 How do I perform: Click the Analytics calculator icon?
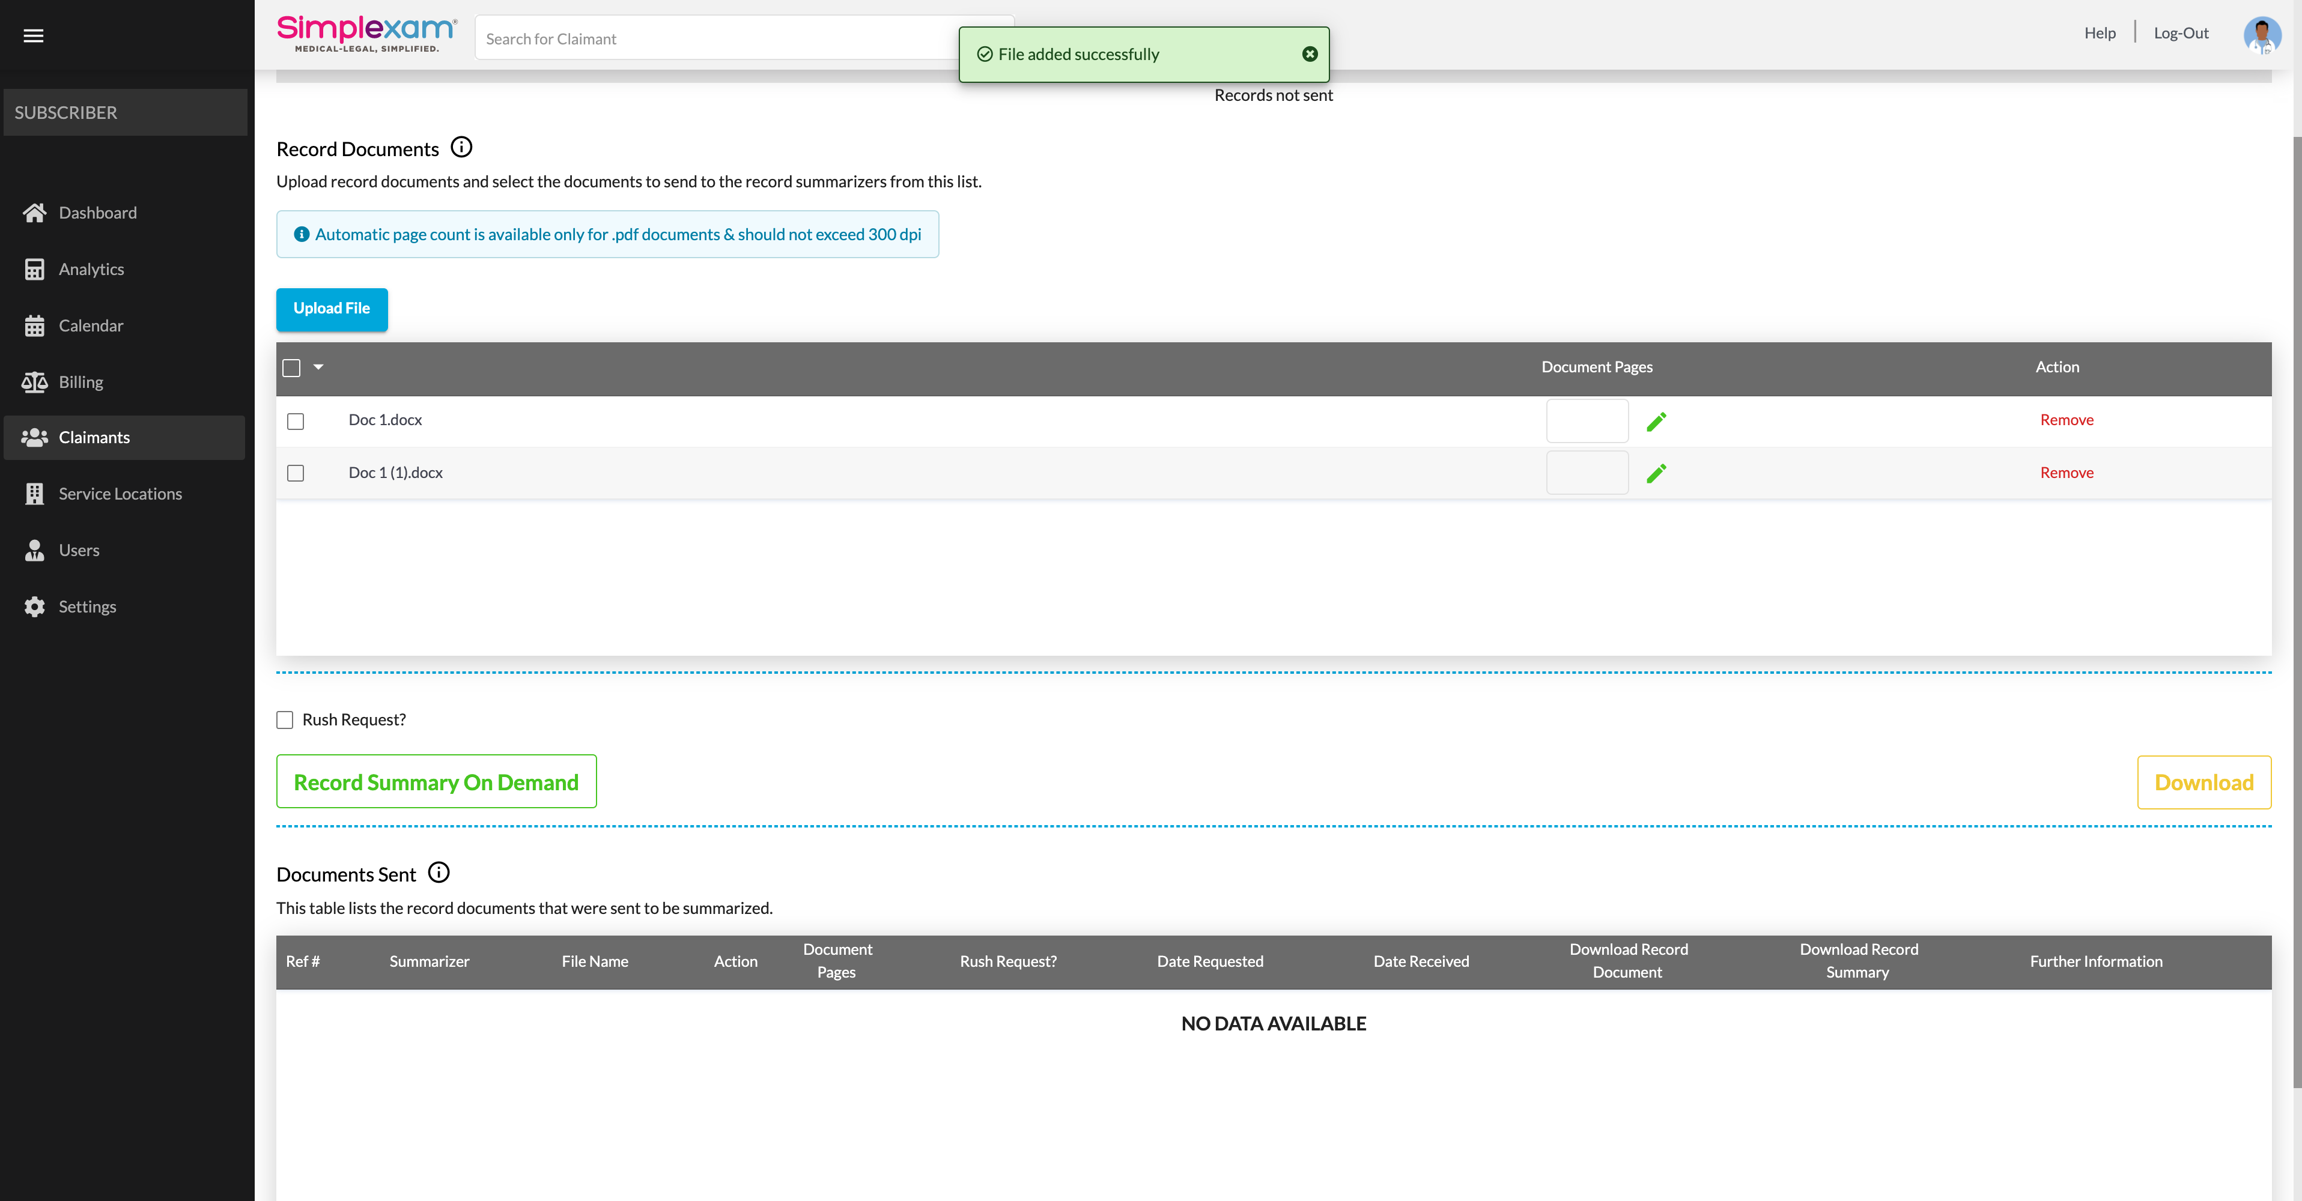click(34, 269)
